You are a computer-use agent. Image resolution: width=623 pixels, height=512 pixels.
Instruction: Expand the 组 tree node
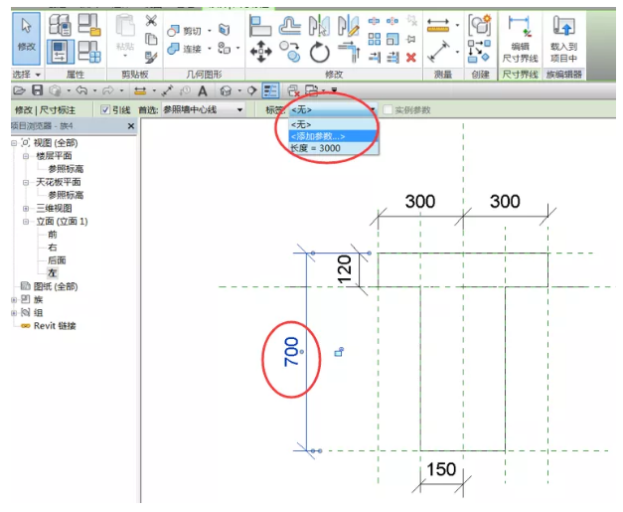pyautogui.click(x=14, y=313)
